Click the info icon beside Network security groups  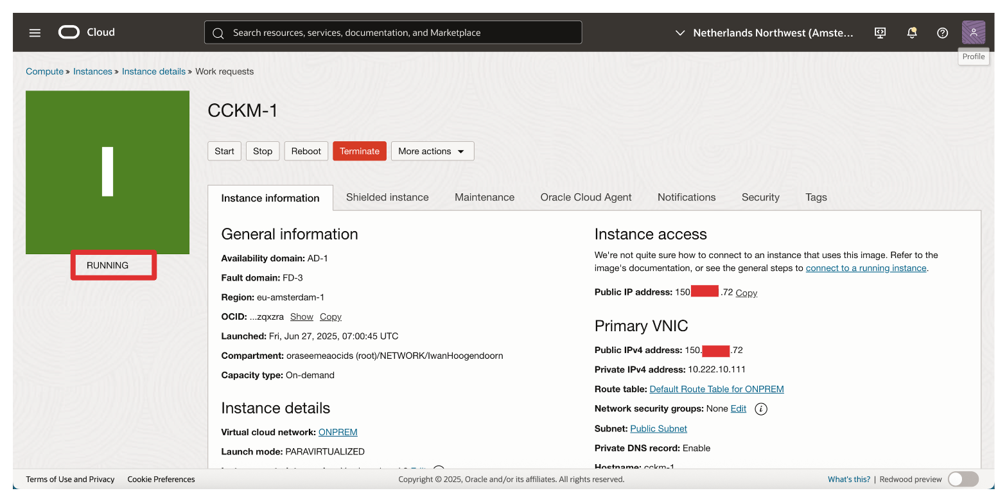pyautogui.click(x=761, y=409)
